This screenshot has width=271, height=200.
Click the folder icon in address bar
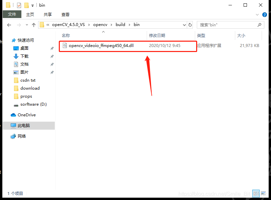tap(42, 25)
